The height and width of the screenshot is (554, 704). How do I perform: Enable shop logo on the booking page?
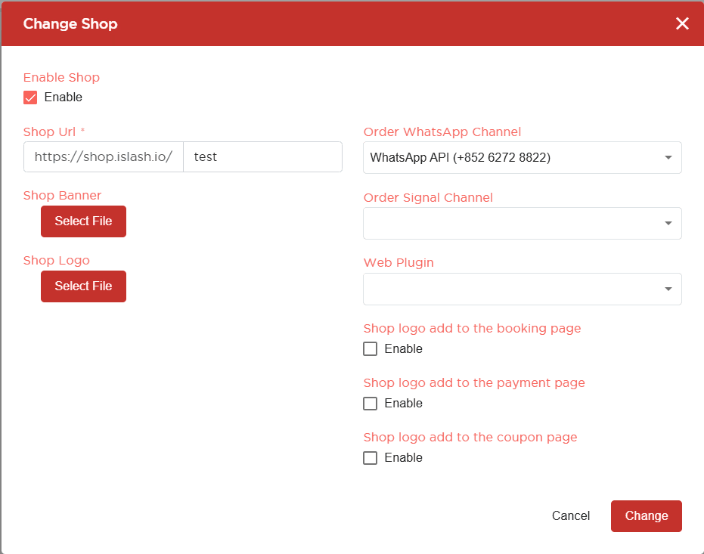pos(370,349)
